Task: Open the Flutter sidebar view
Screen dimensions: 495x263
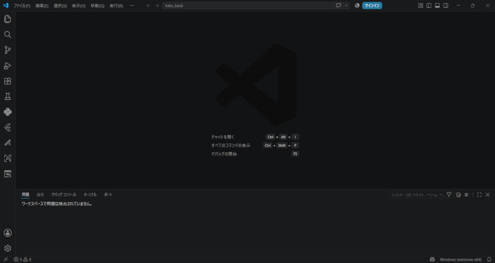Action: (7, 127)
